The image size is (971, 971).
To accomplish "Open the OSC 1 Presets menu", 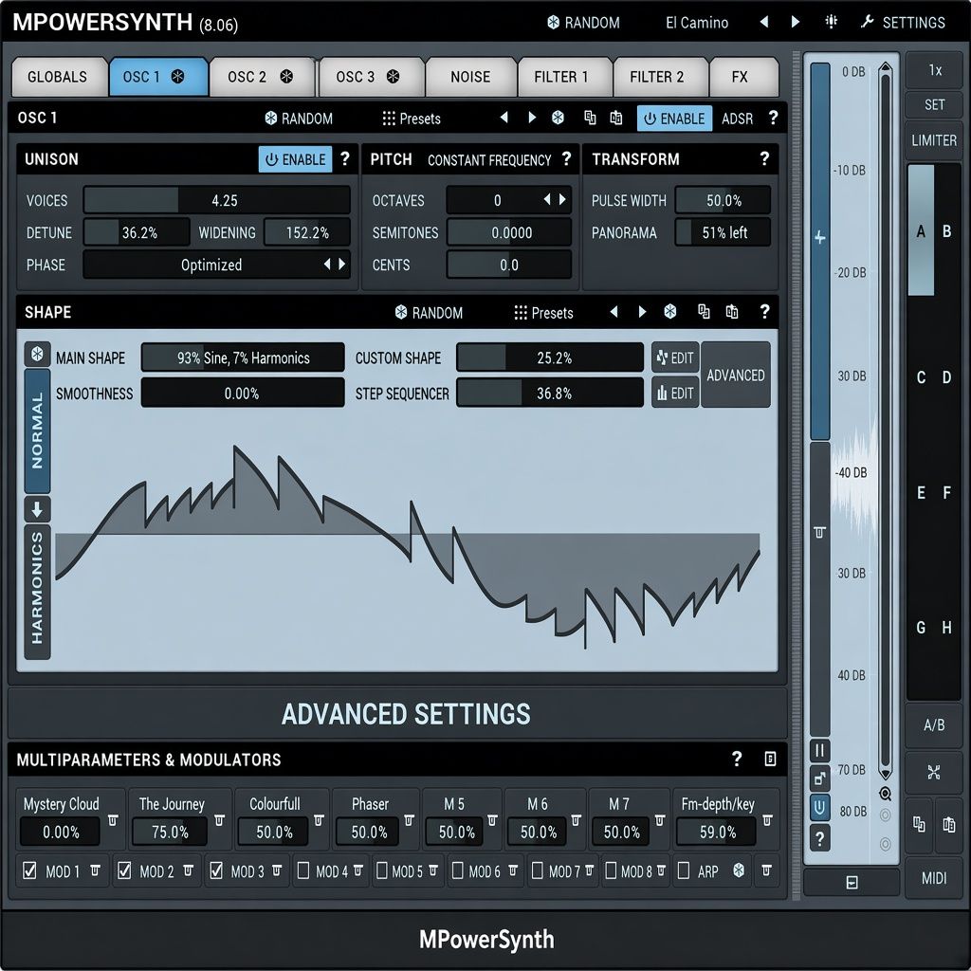I will (412, 119).
